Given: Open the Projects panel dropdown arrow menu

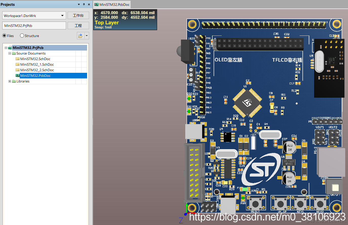Looking at the screenshot, I should coord(79,4).
